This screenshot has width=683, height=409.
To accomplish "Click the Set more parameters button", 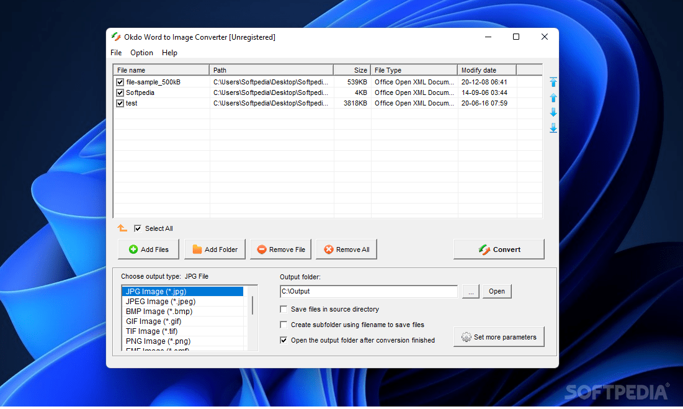I will [x=499, y=337].
